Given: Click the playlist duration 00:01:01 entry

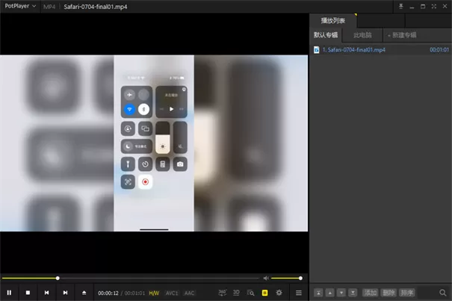Looking at the screenshot, I should pyautogui.click(x=439, y=49).
